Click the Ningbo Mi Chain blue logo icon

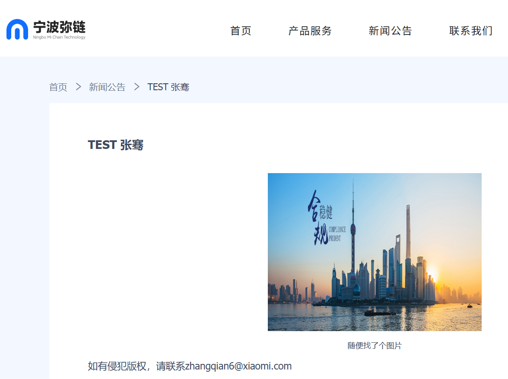17,29
